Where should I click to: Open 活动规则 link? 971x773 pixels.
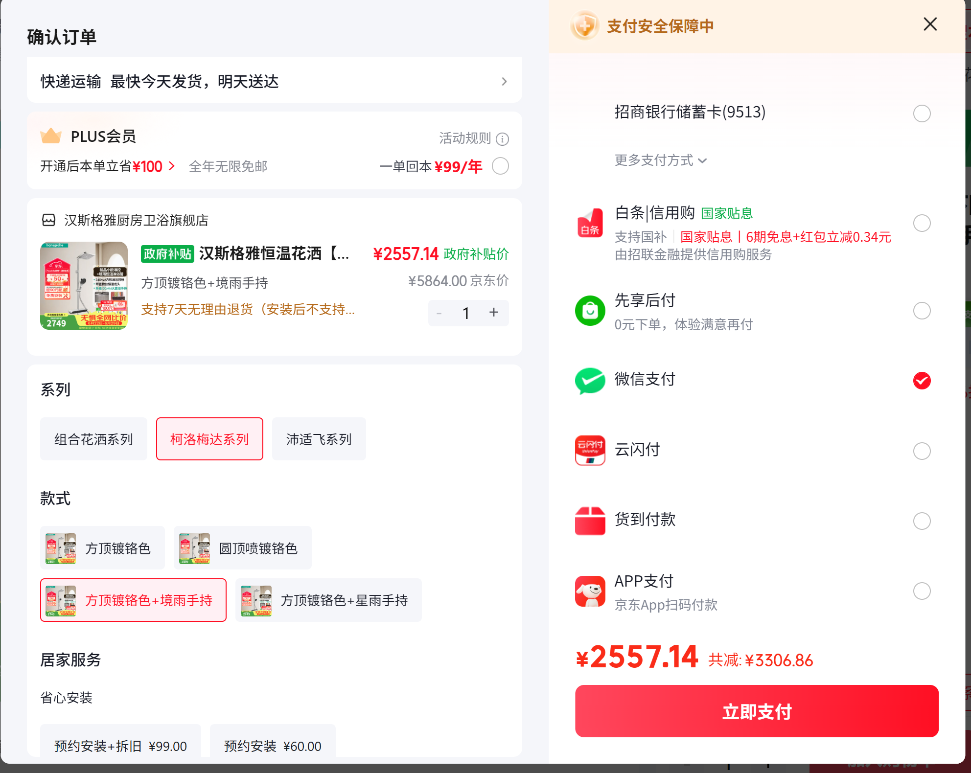pyautogui.click(x=465, y=138)
